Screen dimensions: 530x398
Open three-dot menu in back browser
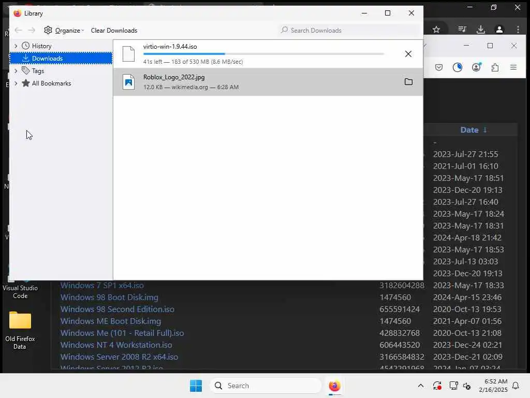click(518, 30)
